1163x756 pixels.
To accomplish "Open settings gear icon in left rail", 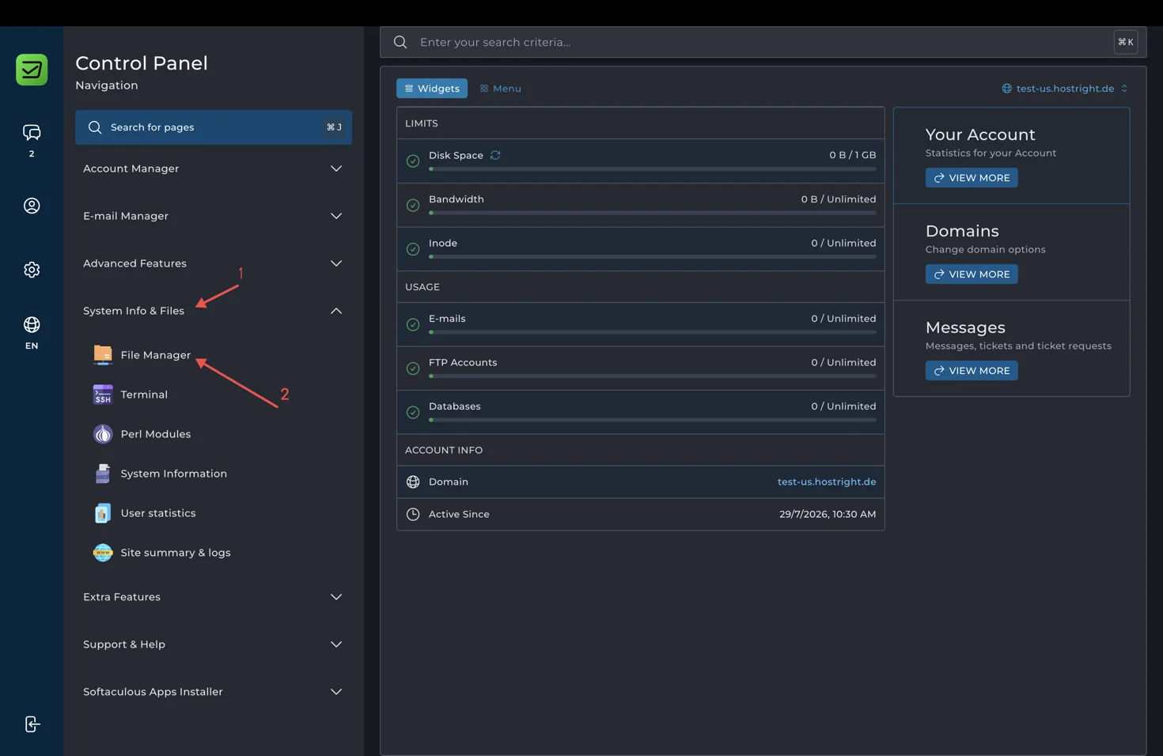I will (32, 270).
